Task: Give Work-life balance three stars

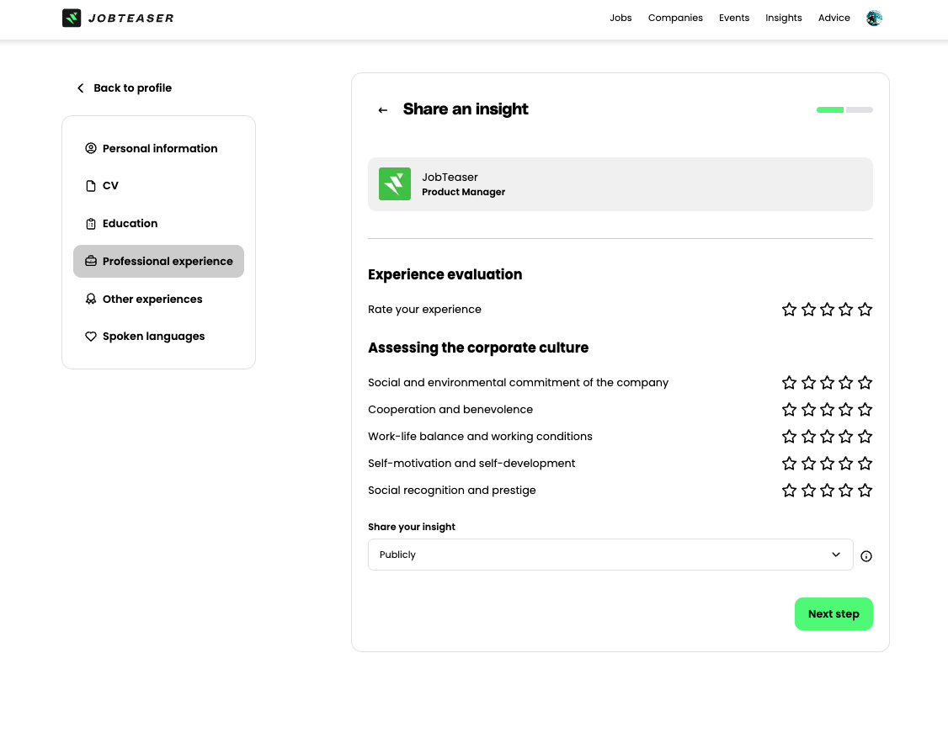Action: click(827, 436)
